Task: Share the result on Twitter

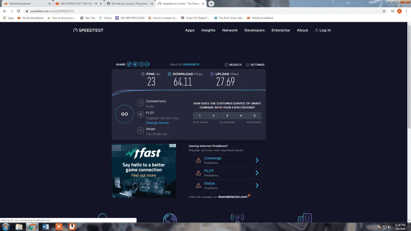Action: 135,64
